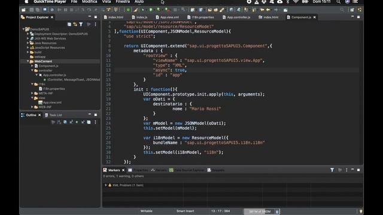Select App.view.xml in Project Explorer tree

click(x=52, y=102)
